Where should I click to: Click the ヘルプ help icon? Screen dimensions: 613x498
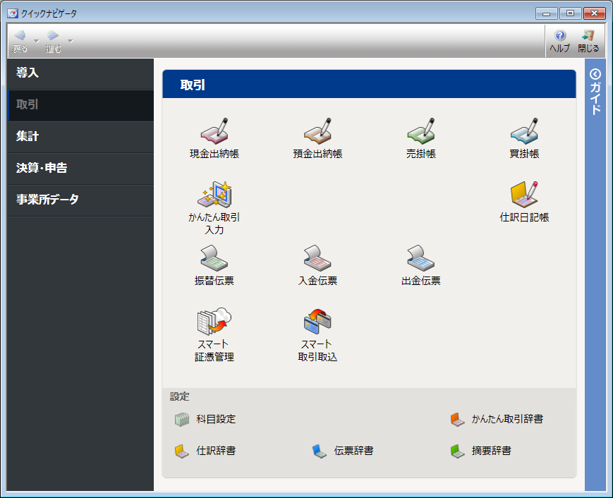pyautogui.click(x=560, y=35)
